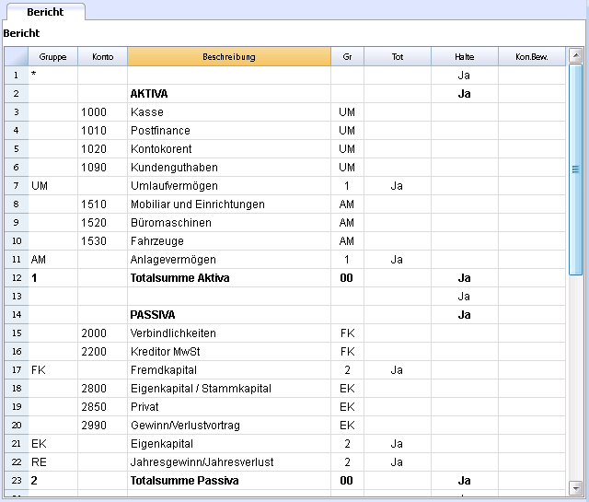The width and height of the screenshot is (589, 502).
Task: Click the Ja cell in Umlaufvermögen row
Action: pyautogui.click(x=398, y=186)
